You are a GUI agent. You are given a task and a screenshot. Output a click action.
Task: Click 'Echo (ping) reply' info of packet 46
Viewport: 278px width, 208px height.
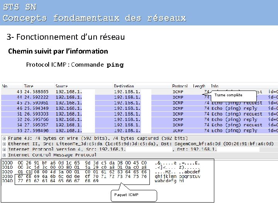(234, 108)
